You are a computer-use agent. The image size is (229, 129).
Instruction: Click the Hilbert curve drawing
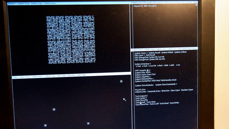coord(71,40)
